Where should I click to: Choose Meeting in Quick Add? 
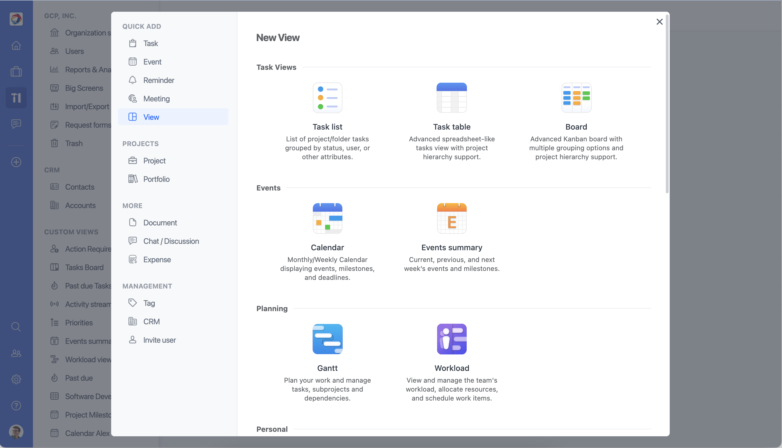coord(173,99)
